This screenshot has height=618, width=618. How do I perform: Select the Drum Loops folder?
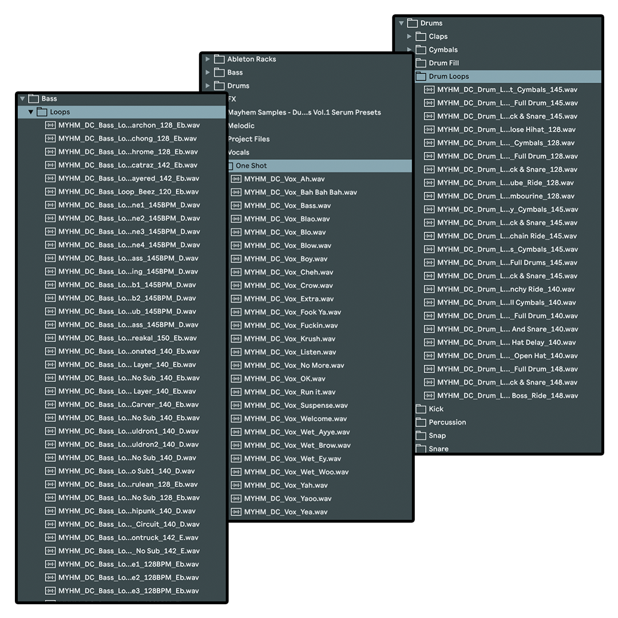click(x=449, y=76)
